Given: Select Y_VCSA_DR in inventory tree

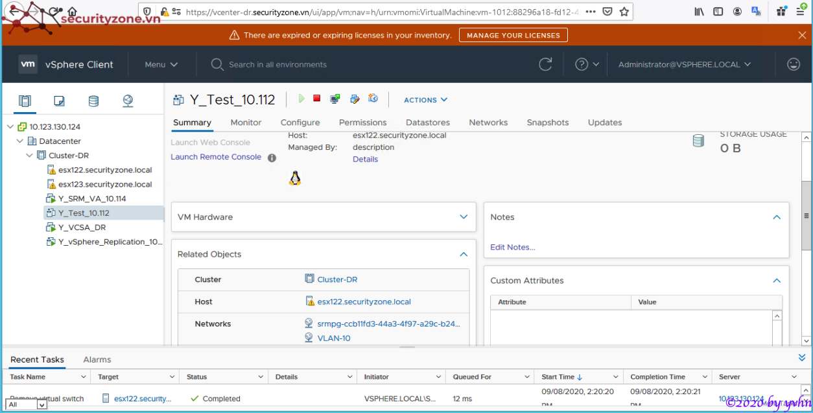Looking at the screenshot, I should coord(82,228).
